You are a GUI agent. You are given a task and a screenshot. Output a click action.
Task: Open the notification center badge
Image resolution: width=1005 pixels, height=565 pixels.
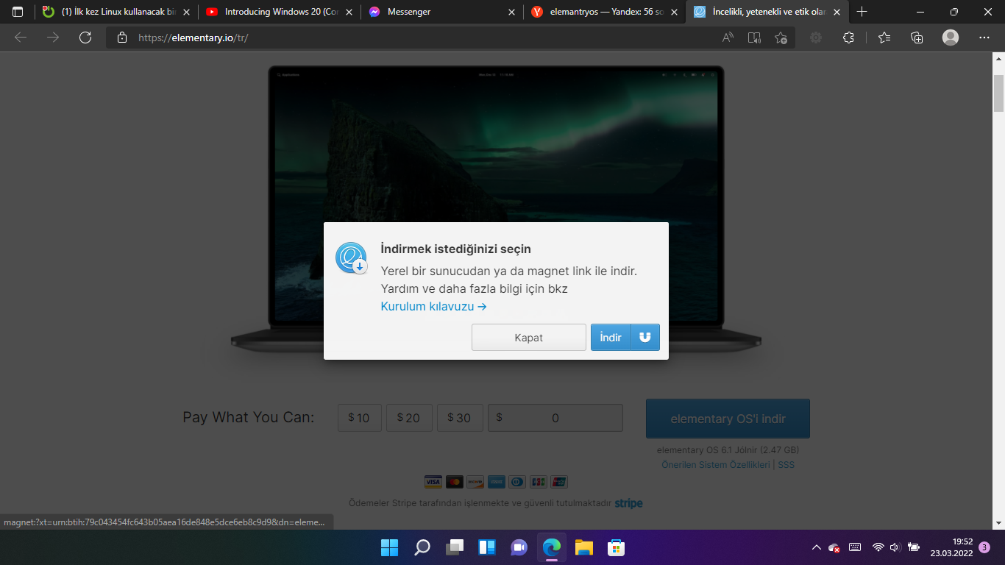(984, 547)
